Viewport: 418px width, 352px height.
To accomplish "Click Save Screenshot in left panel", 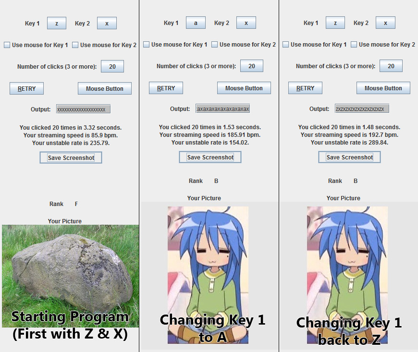I will point(71,158).
